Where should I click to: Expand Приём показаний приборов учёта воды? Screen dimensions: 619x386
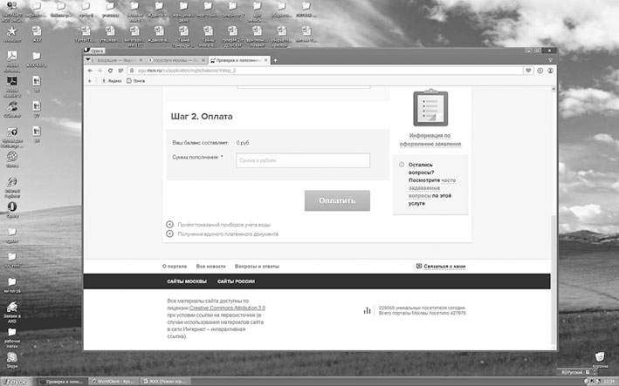click(224, 225)
